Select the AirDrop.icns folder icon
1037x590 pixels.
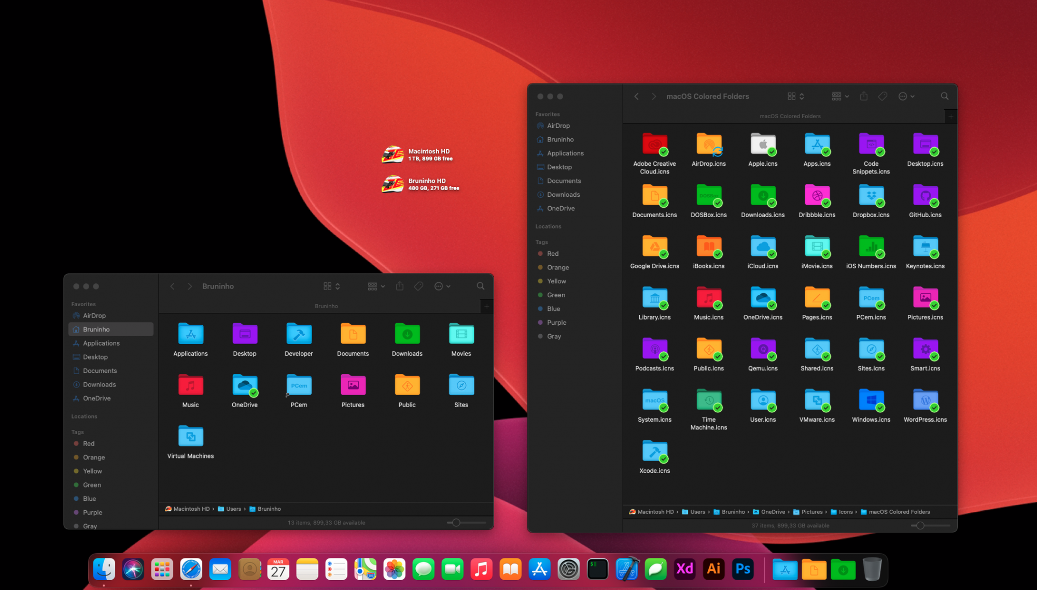click(709, 145)
